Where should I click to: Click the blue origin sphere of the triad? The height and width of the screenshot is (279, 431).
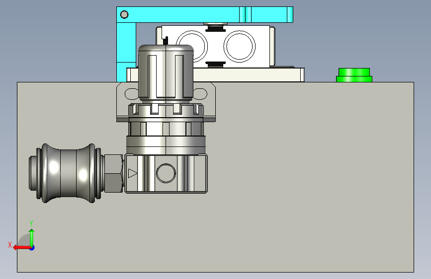tap(32, 248)
